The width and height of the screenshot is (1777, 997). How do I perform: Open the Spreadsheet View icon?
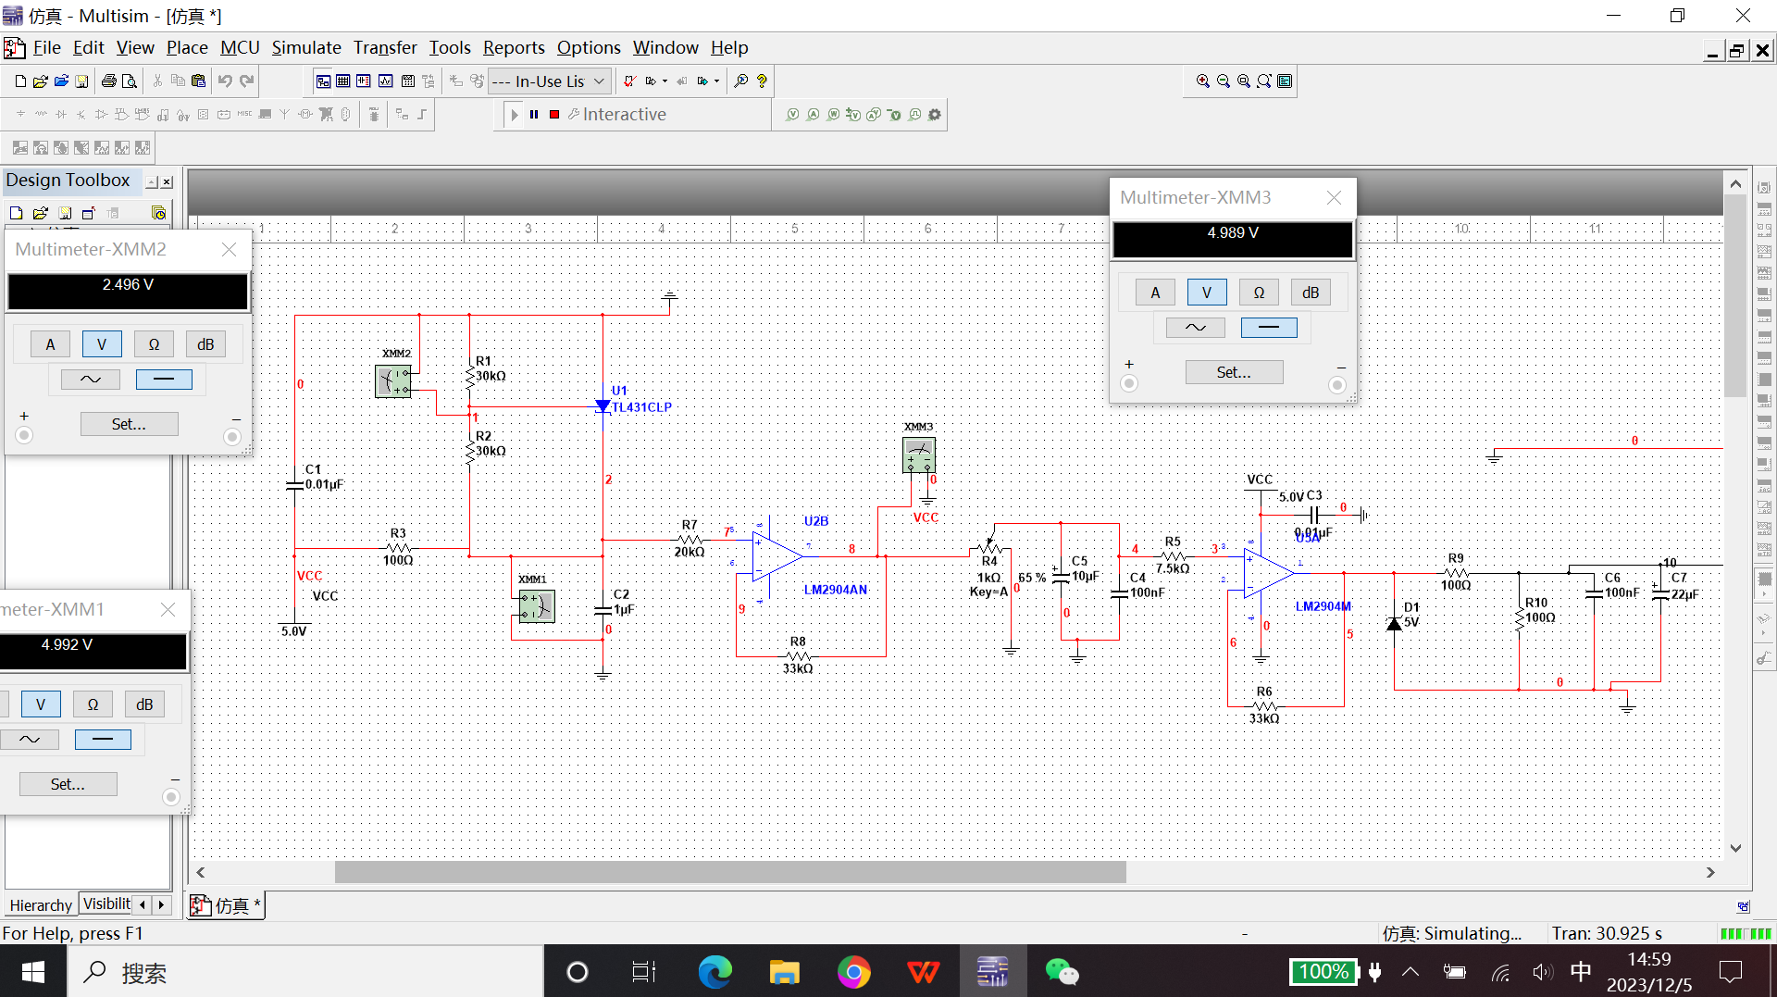pyautogui.click(x=343, y=81)
